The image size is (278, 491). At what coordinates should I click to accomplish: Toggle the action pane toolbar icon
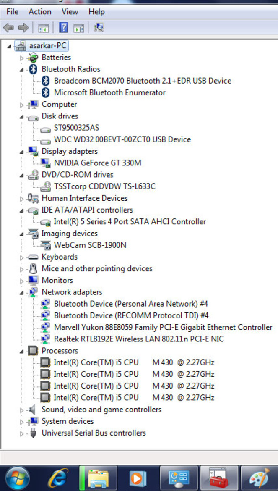click(78, 28)
